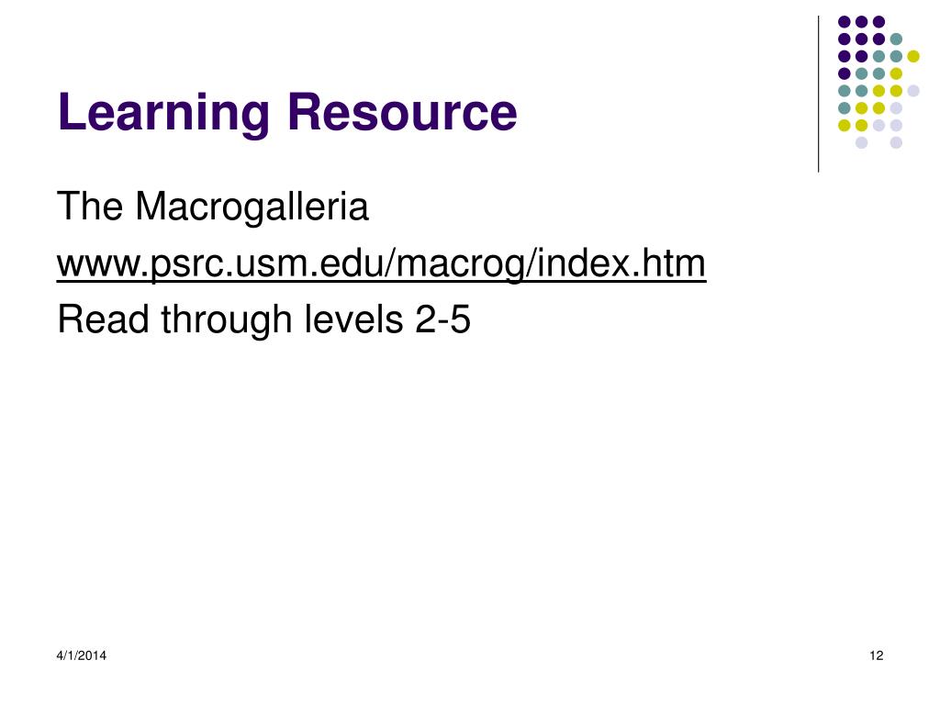Open the www.psrc.usm.edu/macrog/index.htm link

pos(381,263)
